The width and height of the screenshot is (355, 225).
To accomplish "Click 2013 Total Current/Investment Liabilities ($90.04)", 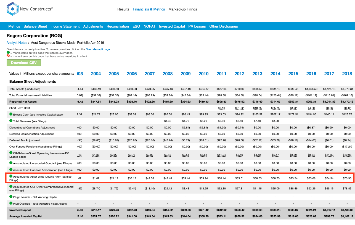I will [x=257, y=95].
